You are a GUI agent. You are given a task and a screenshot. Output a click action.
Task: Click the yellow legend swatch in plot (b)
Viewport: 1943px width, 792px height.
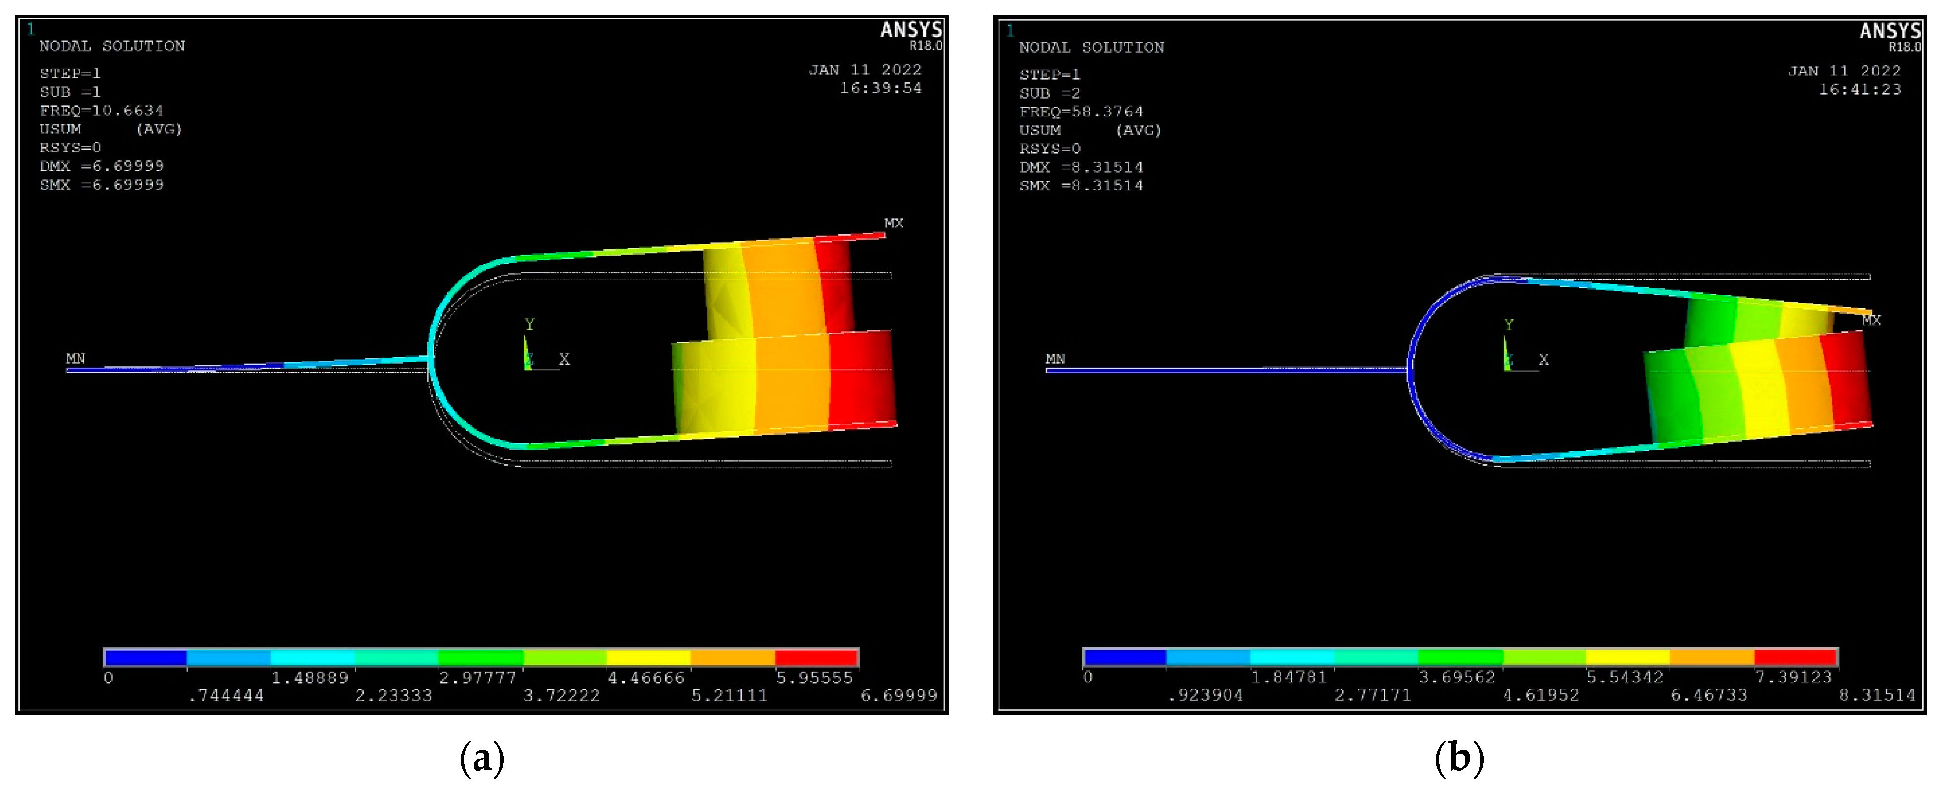1627,657
